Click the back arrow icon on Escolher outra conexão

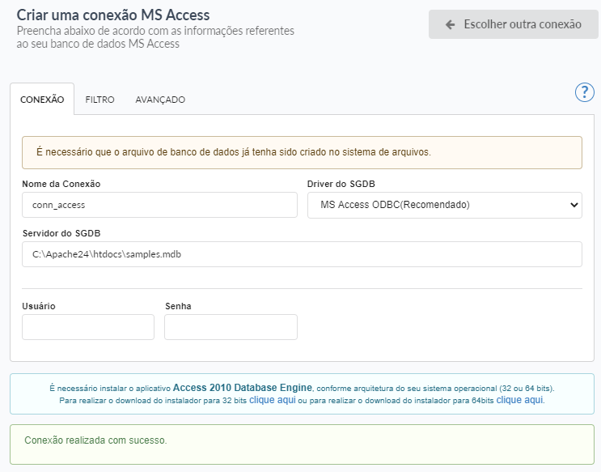[451, 24]
